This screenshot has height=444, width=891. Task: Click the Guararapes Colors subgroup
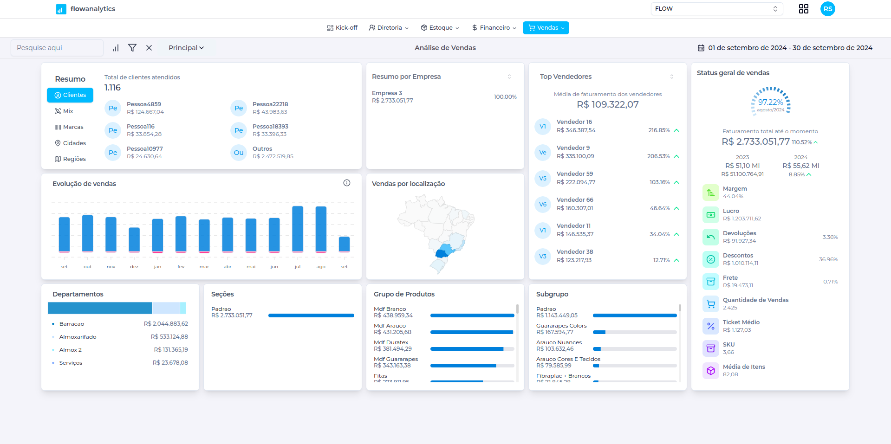point(606,329)
